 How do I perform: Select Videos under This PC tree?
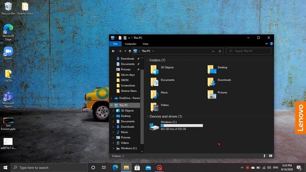(x=122, y=143)
